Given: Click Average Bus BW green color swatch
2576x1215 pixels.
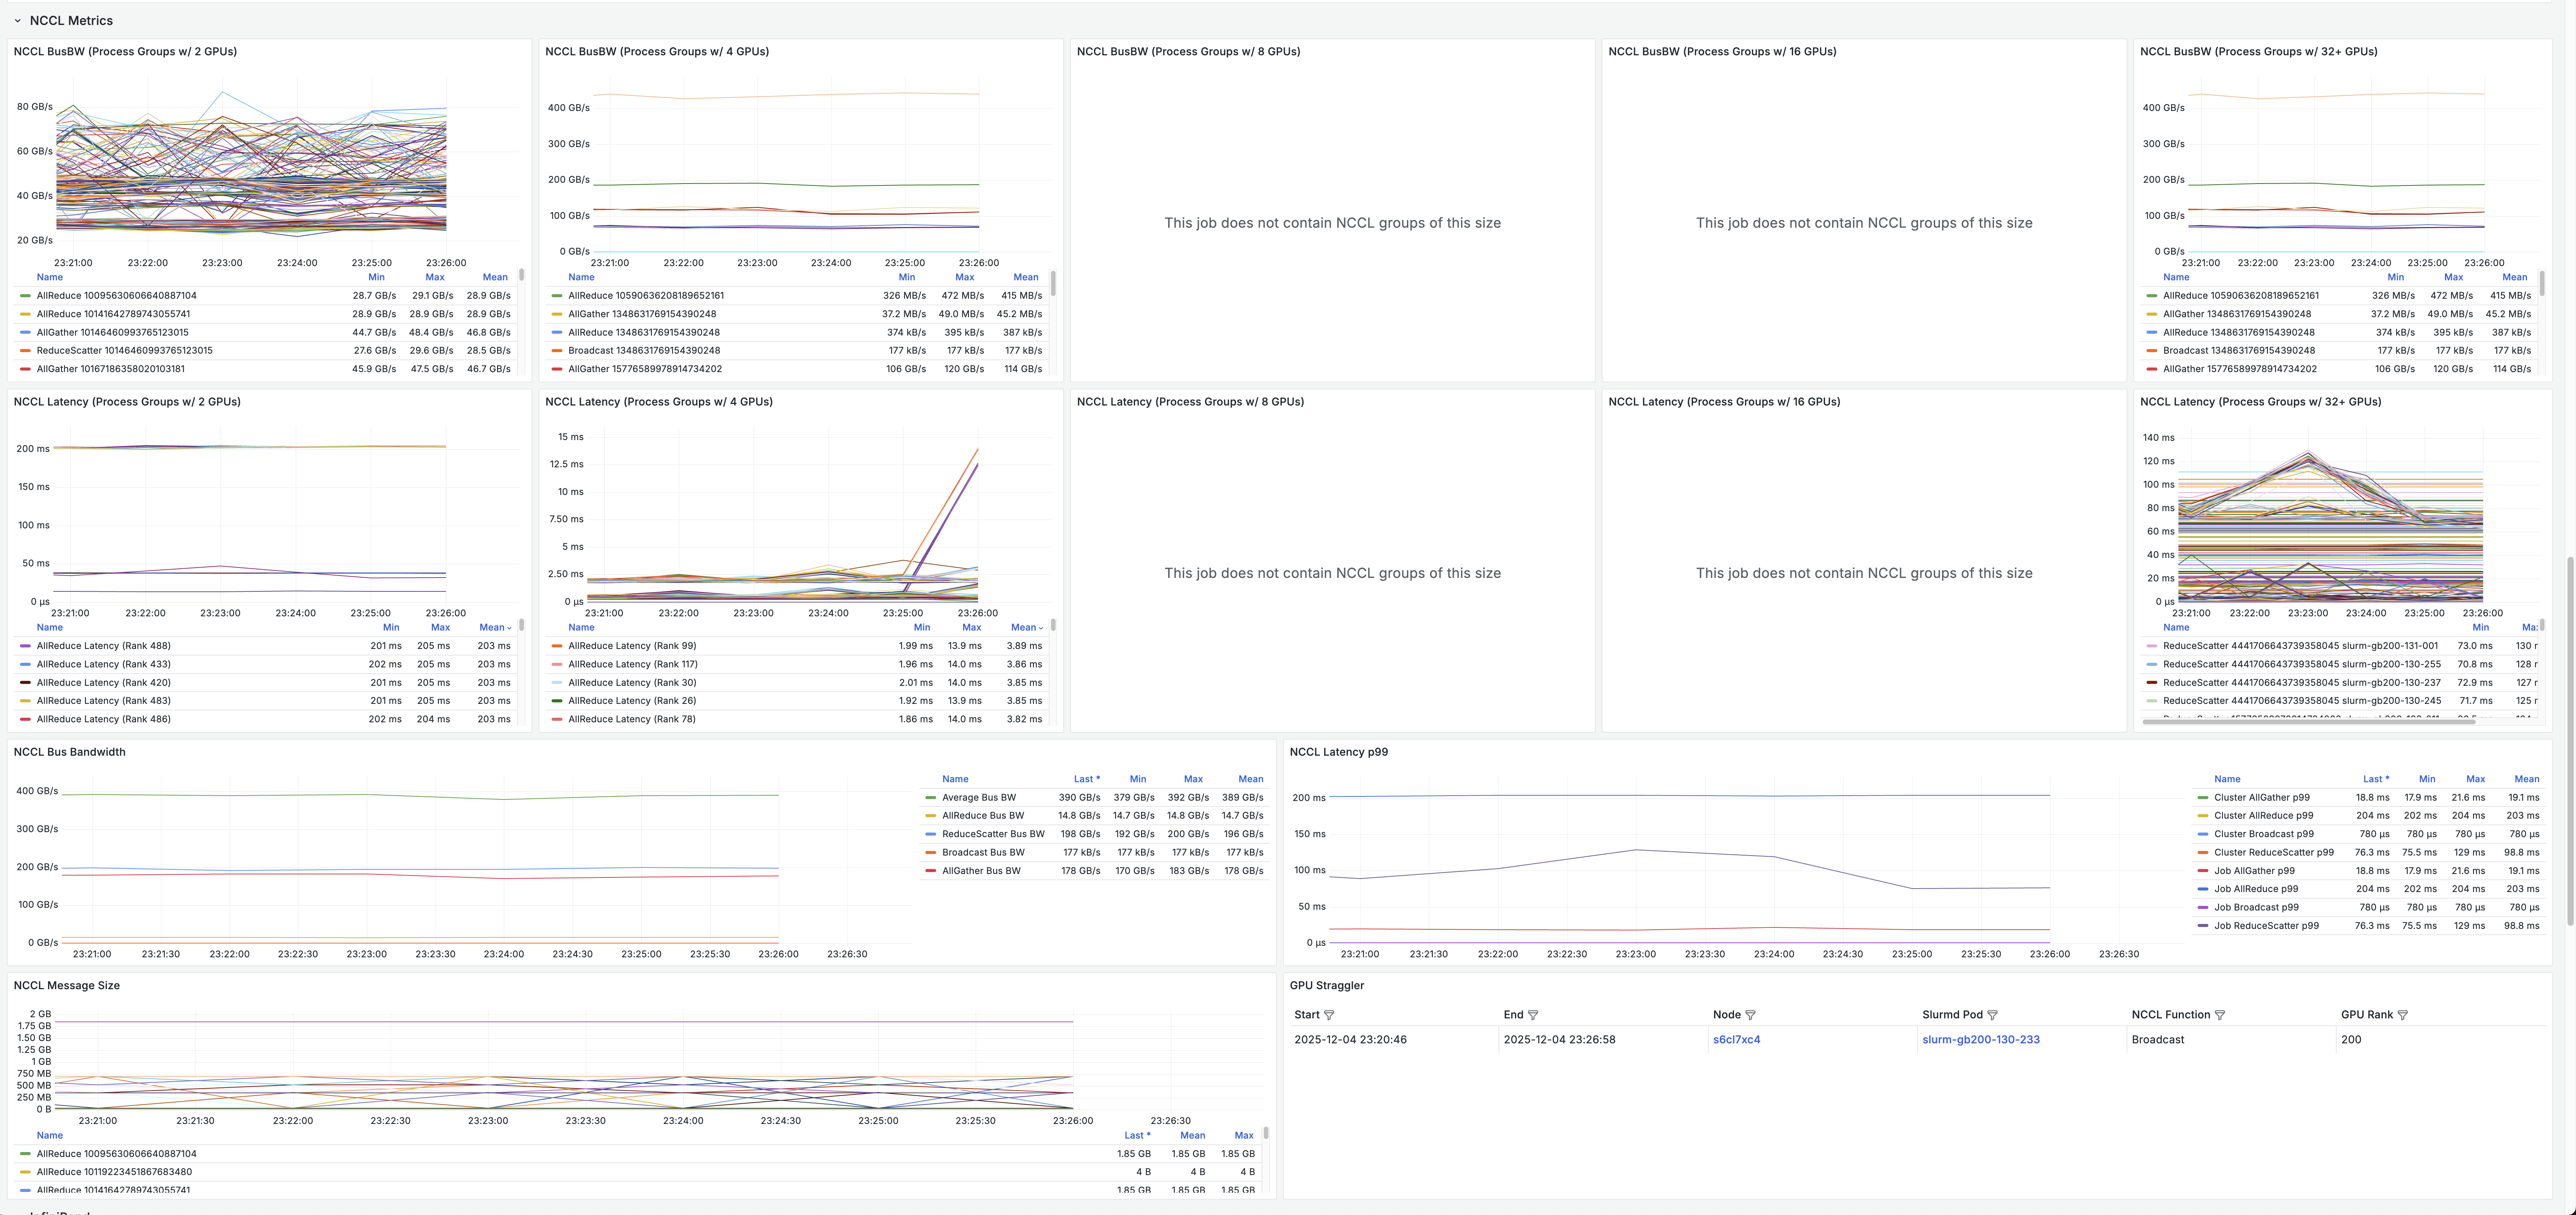Looking at the screenshot, I should click(931, 798).
